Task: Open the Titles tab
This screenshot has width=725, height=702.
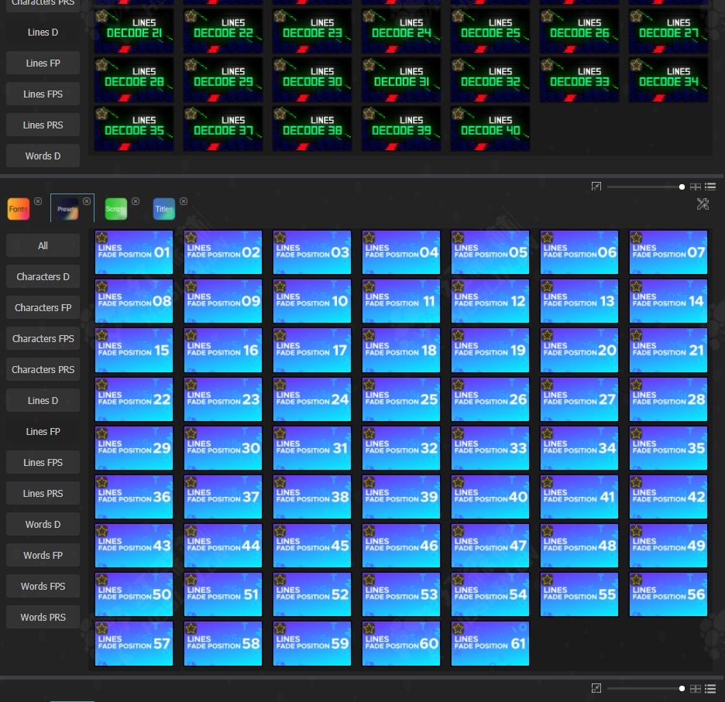Action: pyautogui.click(x=163, y=209)
